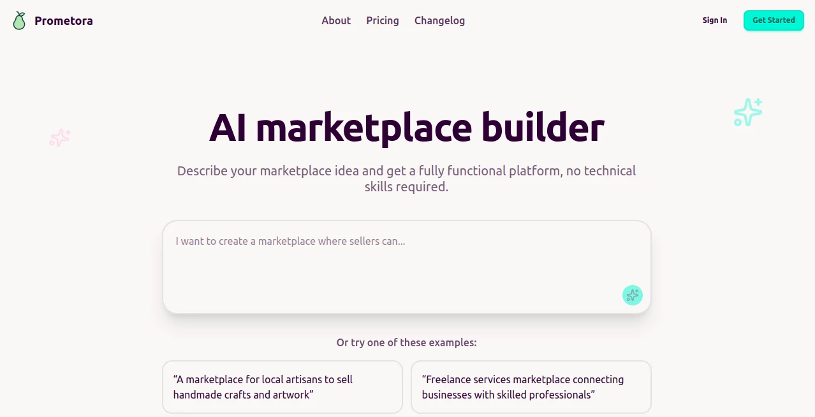Image resolution: width=815 pixels, height=417 pixels.
Task: Click the Get Started button
Action: tap(773, 20)
